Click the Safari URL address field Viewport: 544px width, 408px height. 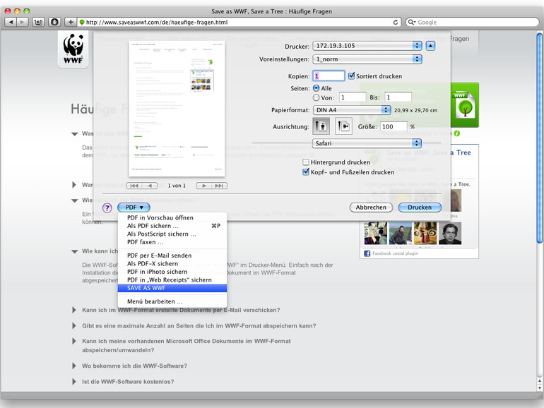240,22
